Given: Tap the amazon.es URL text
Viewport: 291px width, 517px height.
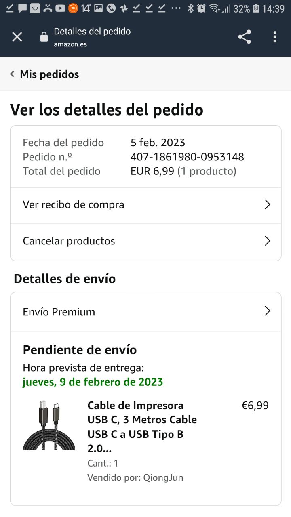Looking at the screenshot, I should [70, 44].
